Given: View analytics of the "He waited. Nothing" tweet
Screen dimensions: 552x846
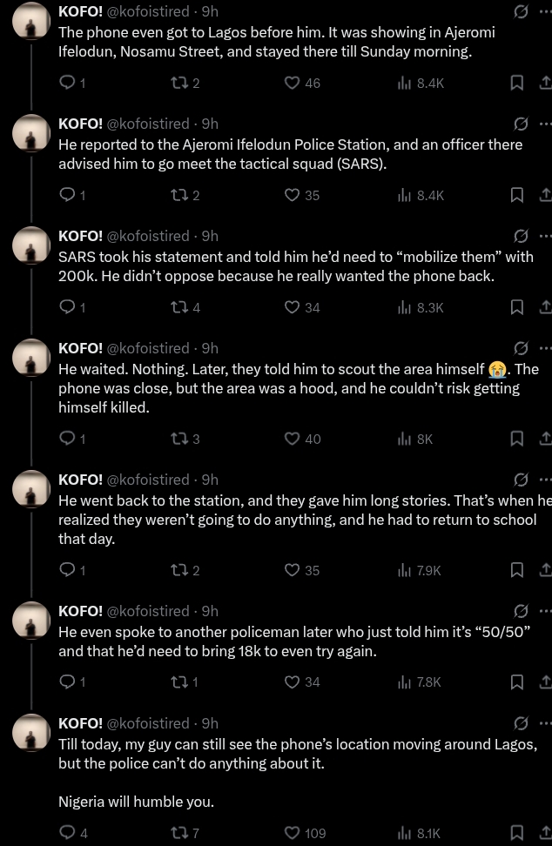Looking at the screenshot, I should click(405, 439).
